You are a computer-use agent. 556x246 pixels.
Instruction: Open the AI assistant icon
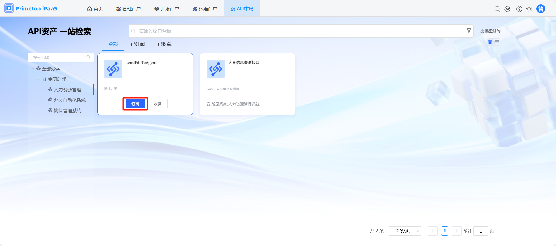point(507,9)
